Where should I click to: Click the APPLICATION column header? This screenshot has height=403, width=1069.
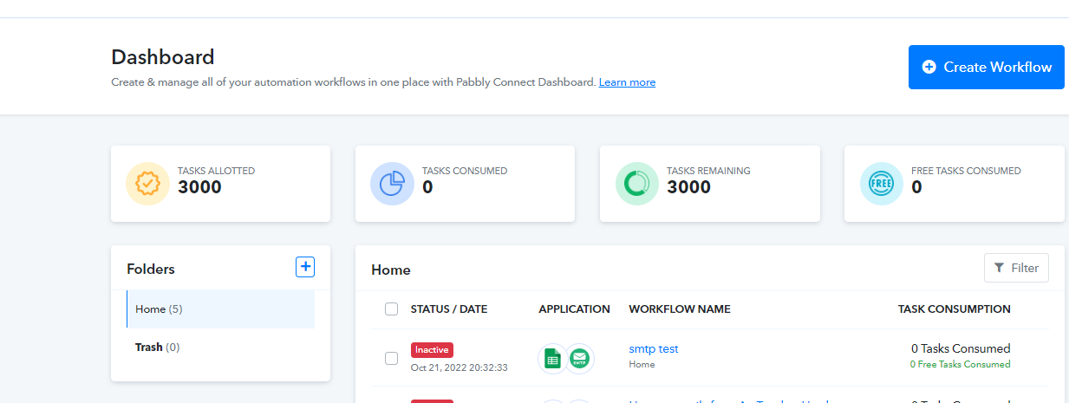click(x=574, y=309)
